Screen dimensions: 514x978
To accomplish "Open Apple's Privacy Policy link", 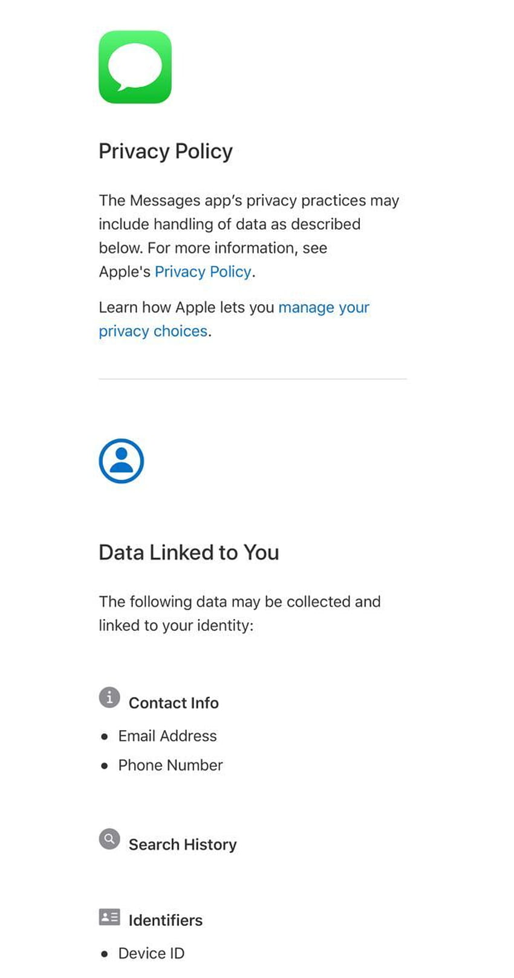I will (203, 272).
